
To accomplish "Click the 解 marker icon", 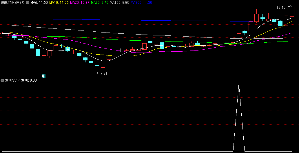I will tap(44, 76).
